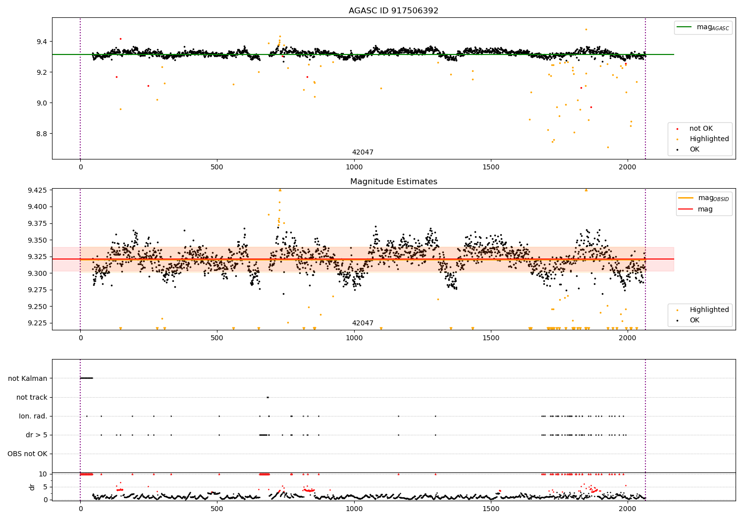The image size is (743, 520).
Task: Click the 42047 label in the top plot
Action: (x=363, y=153)
